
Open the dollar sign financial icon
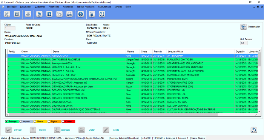(81, 14)
